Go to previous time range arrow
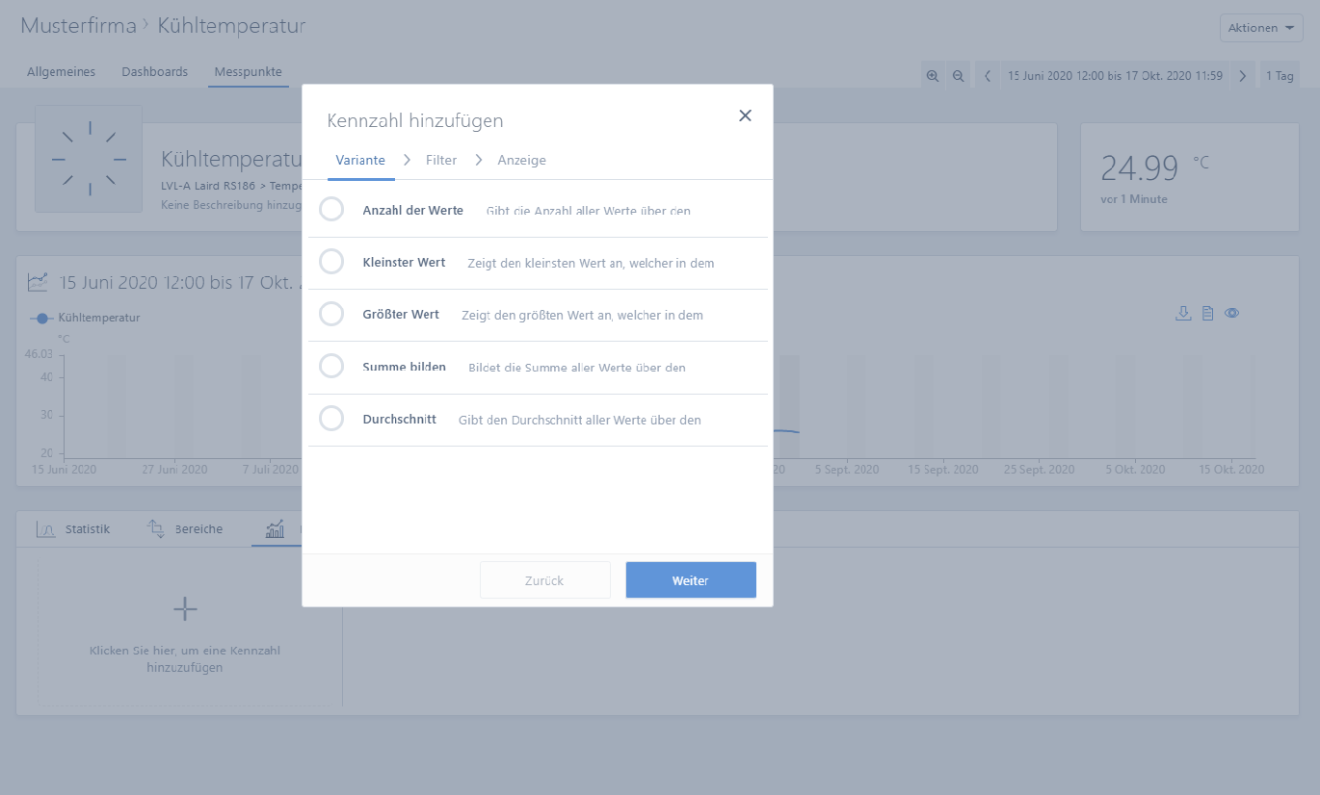 coord(988,76)
